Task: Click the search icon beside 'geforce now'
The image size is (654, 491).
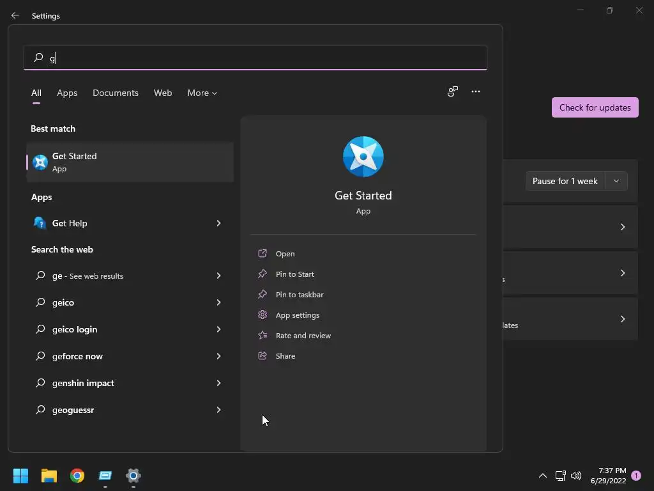Action: [x=40, y=355]
